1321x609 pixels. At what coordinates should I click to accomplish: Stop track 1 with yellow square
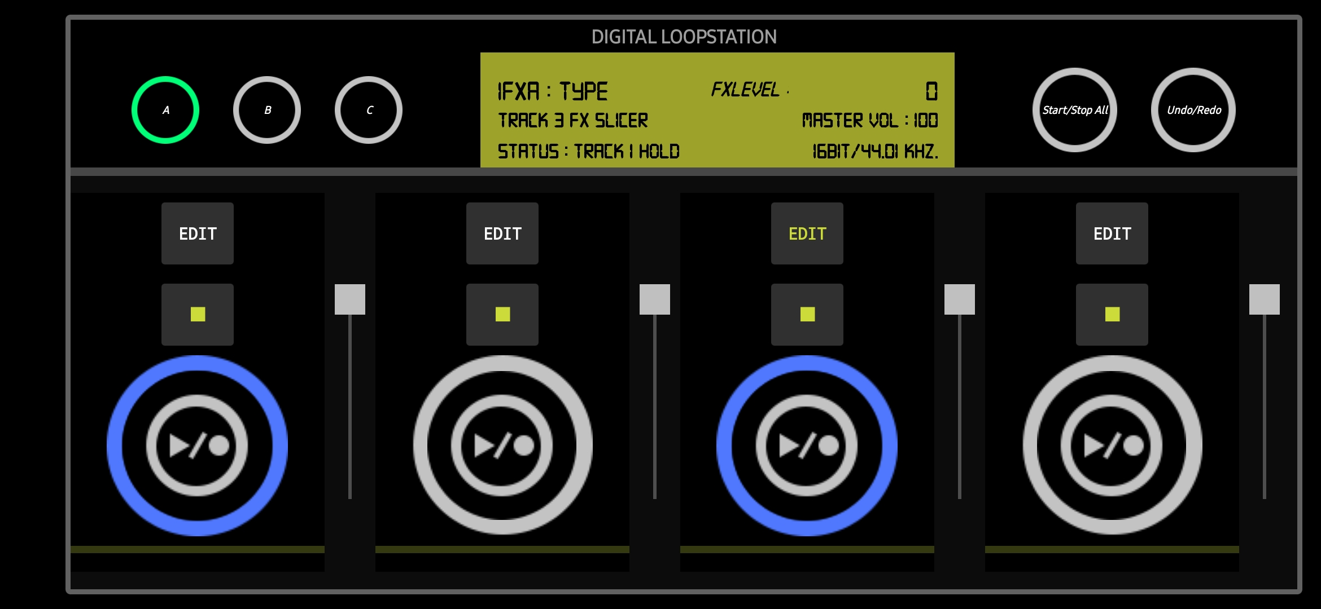pos(198,314)
